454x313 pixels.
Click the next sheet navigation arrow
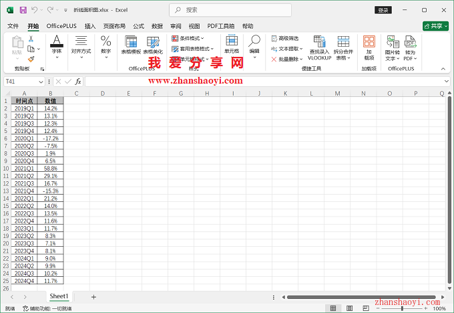click(25, 297)
